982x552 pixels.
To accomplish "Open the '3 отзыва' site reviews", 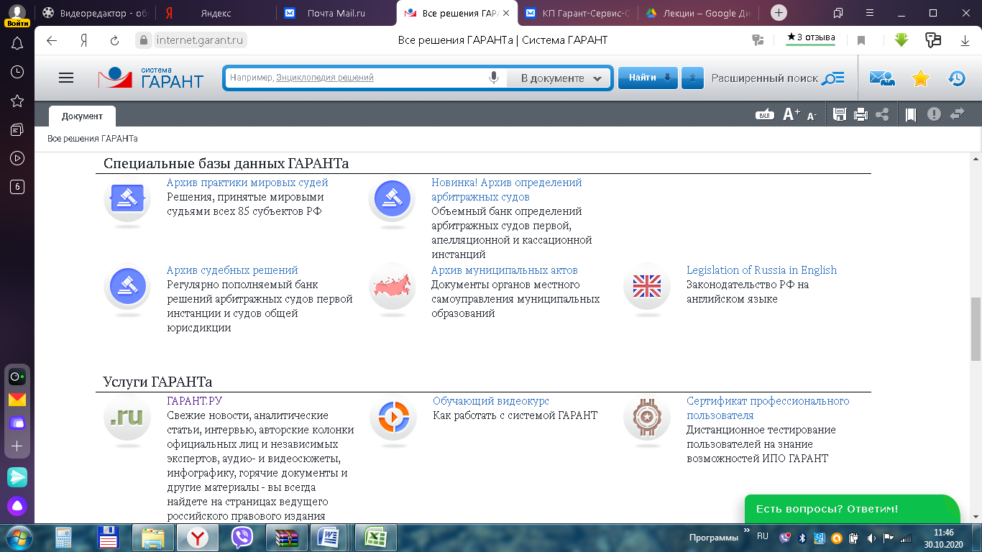I will (810, 37).
